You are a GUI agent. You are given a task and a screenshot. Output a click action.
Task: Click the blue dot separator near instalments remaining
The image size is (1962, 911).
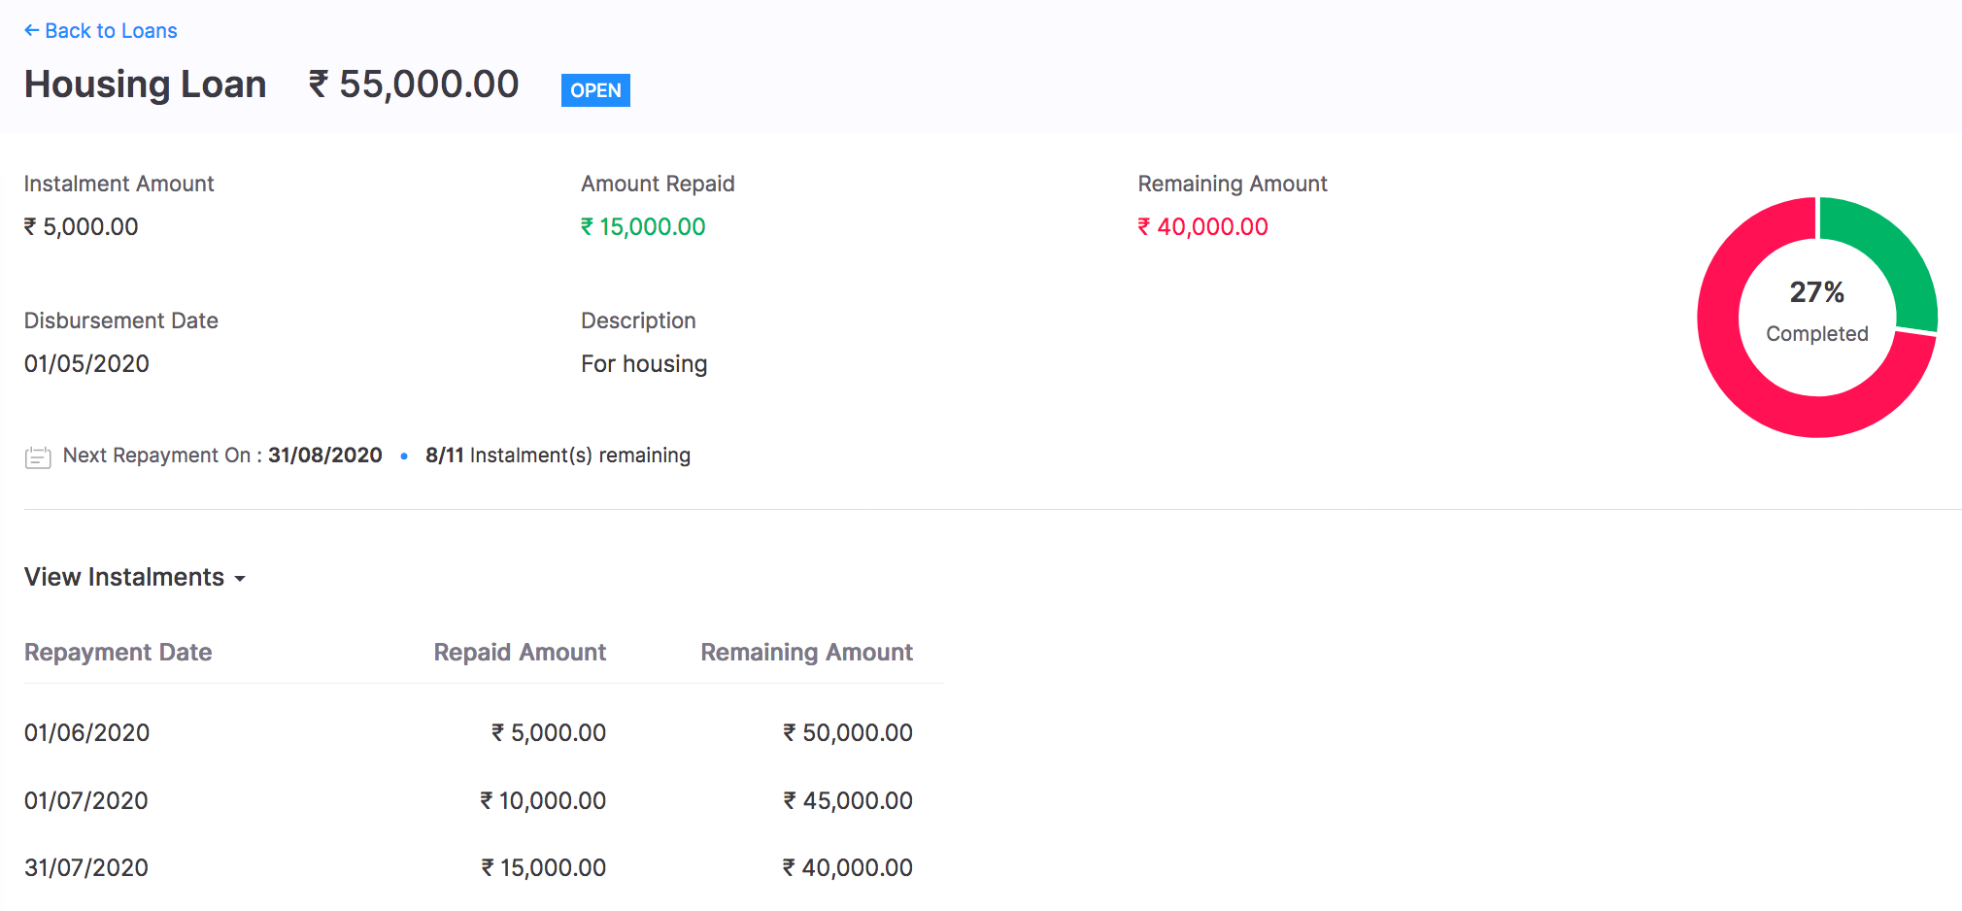404,455
